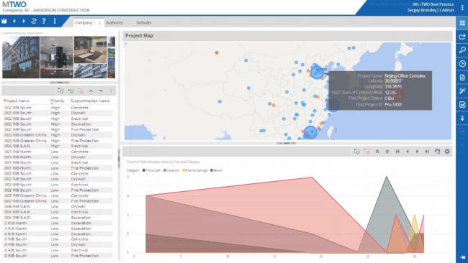This screenshot has width=468, height=263.
Task: Jump to last record in chart toolbar
Action: [427, 152]
